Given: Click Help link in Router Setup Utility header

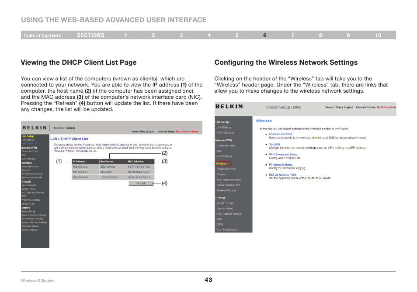Looking at the screenshot, I should 338,108.
